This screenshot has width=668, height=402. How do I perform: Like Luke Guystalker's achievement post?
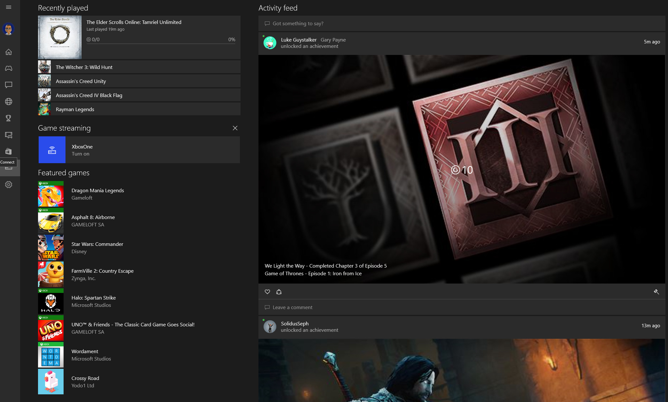pyautogui.click(x=267, y=292)
